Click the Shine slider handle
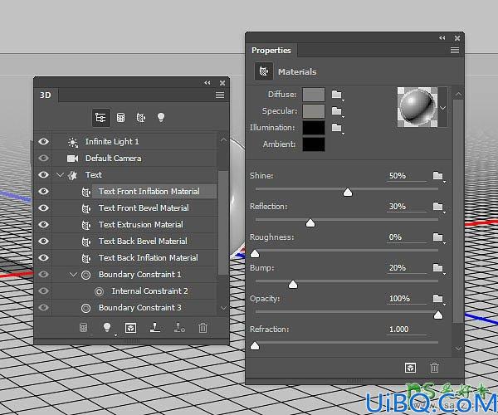This screenshot has height=415, width=498. pyautogui.click(x=348, y=192)
